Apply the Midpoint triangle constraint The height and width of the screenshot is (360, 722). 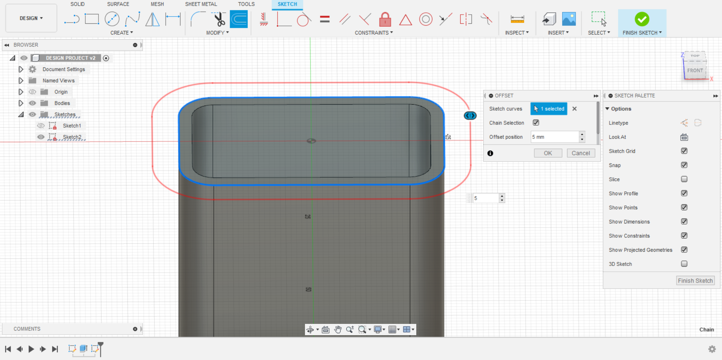coord(405,20)
